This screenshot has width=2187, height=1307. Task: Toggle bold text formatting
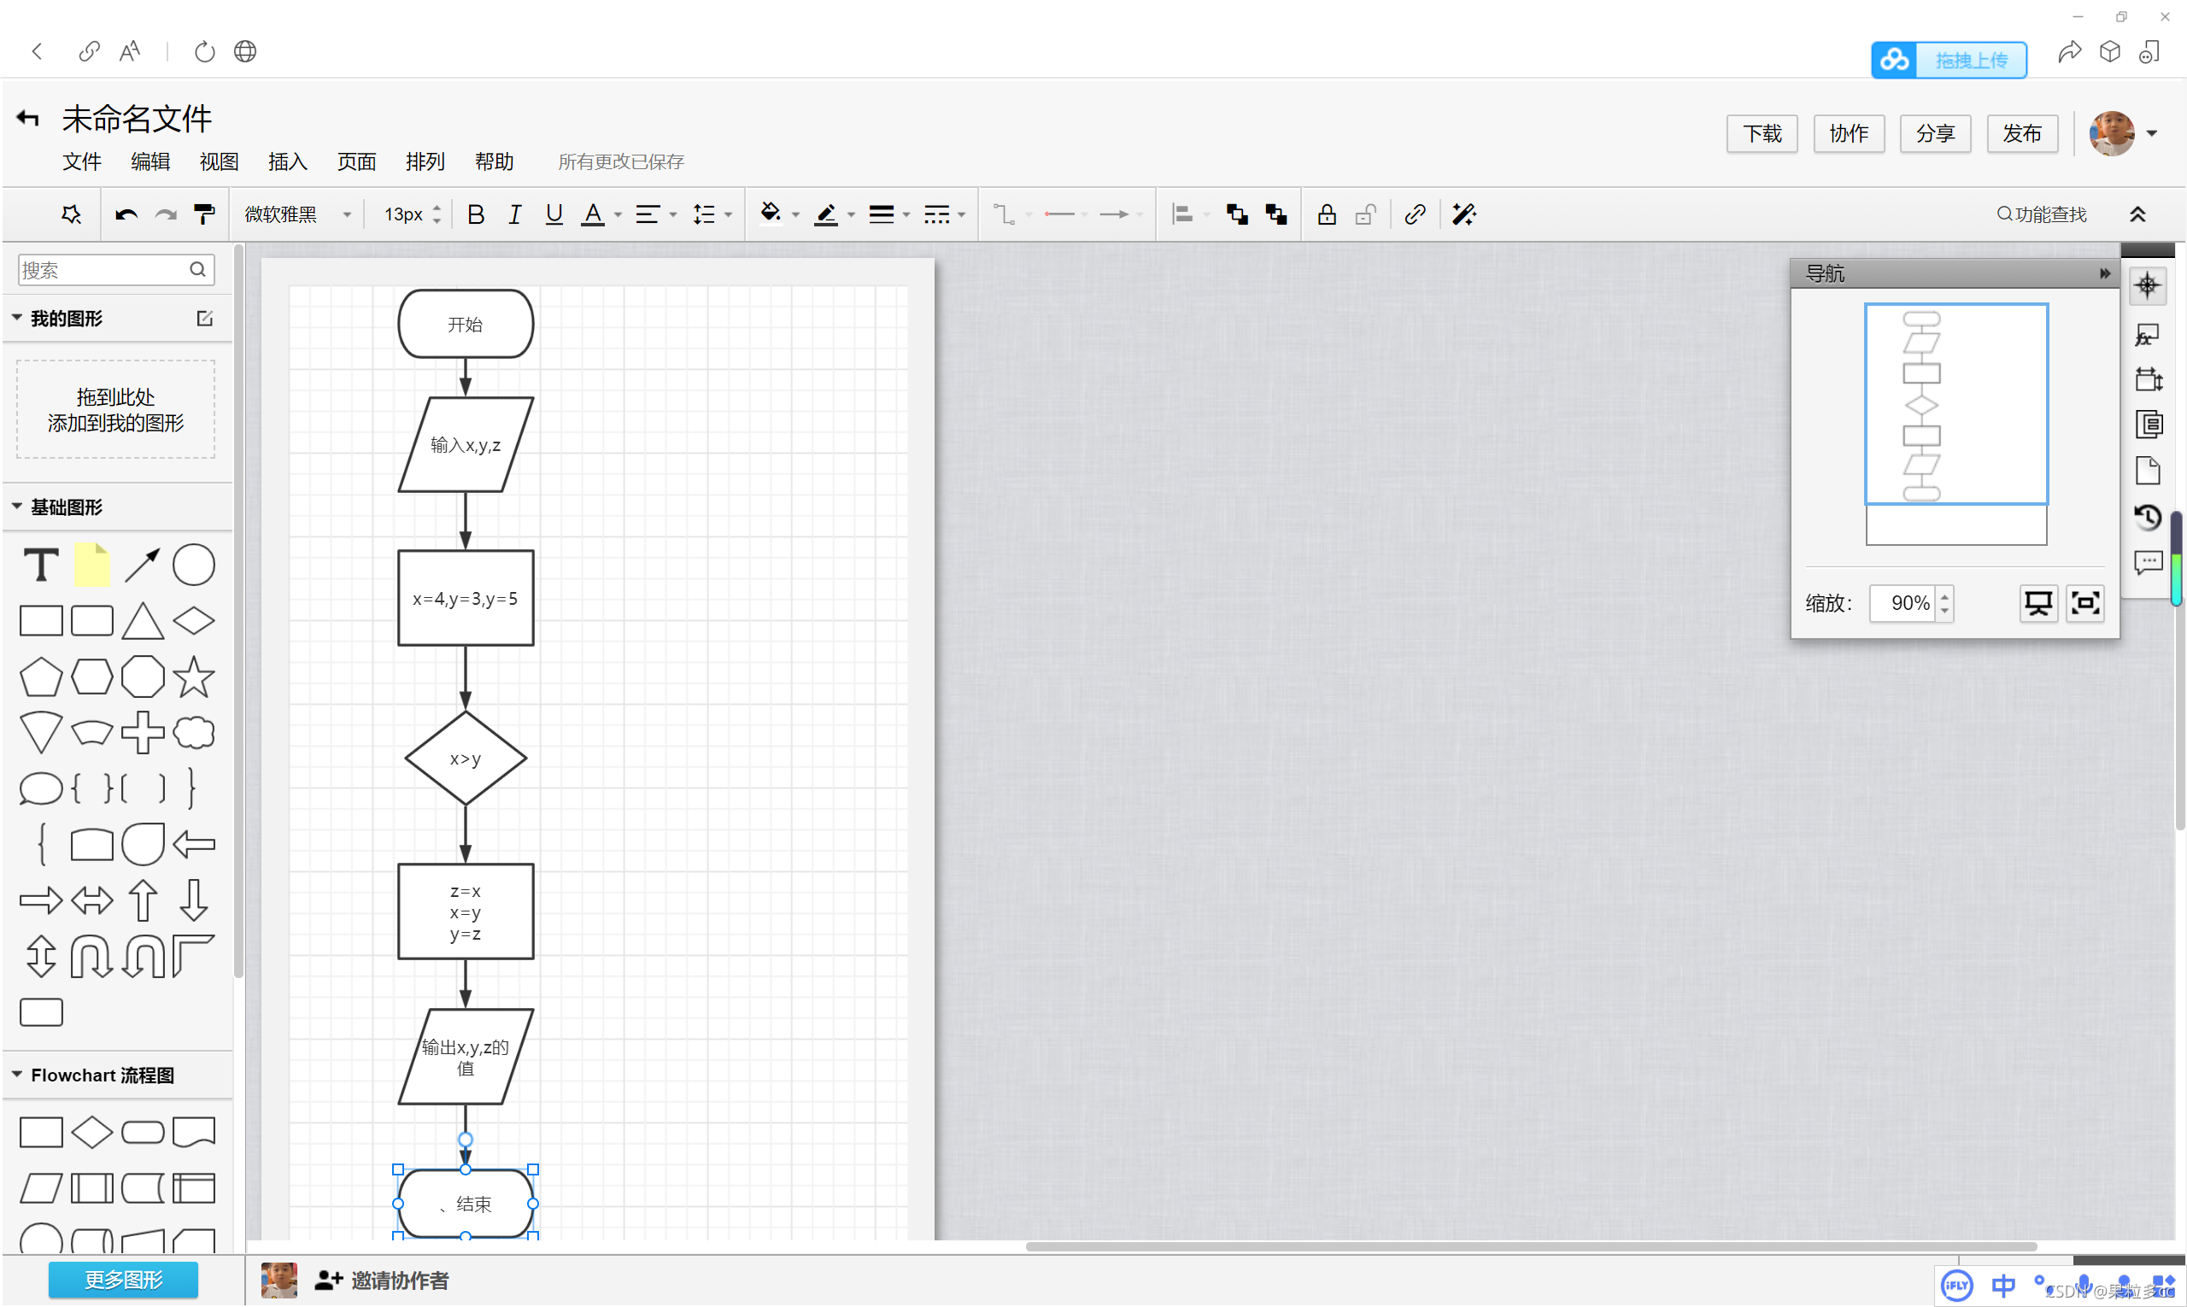476,214
